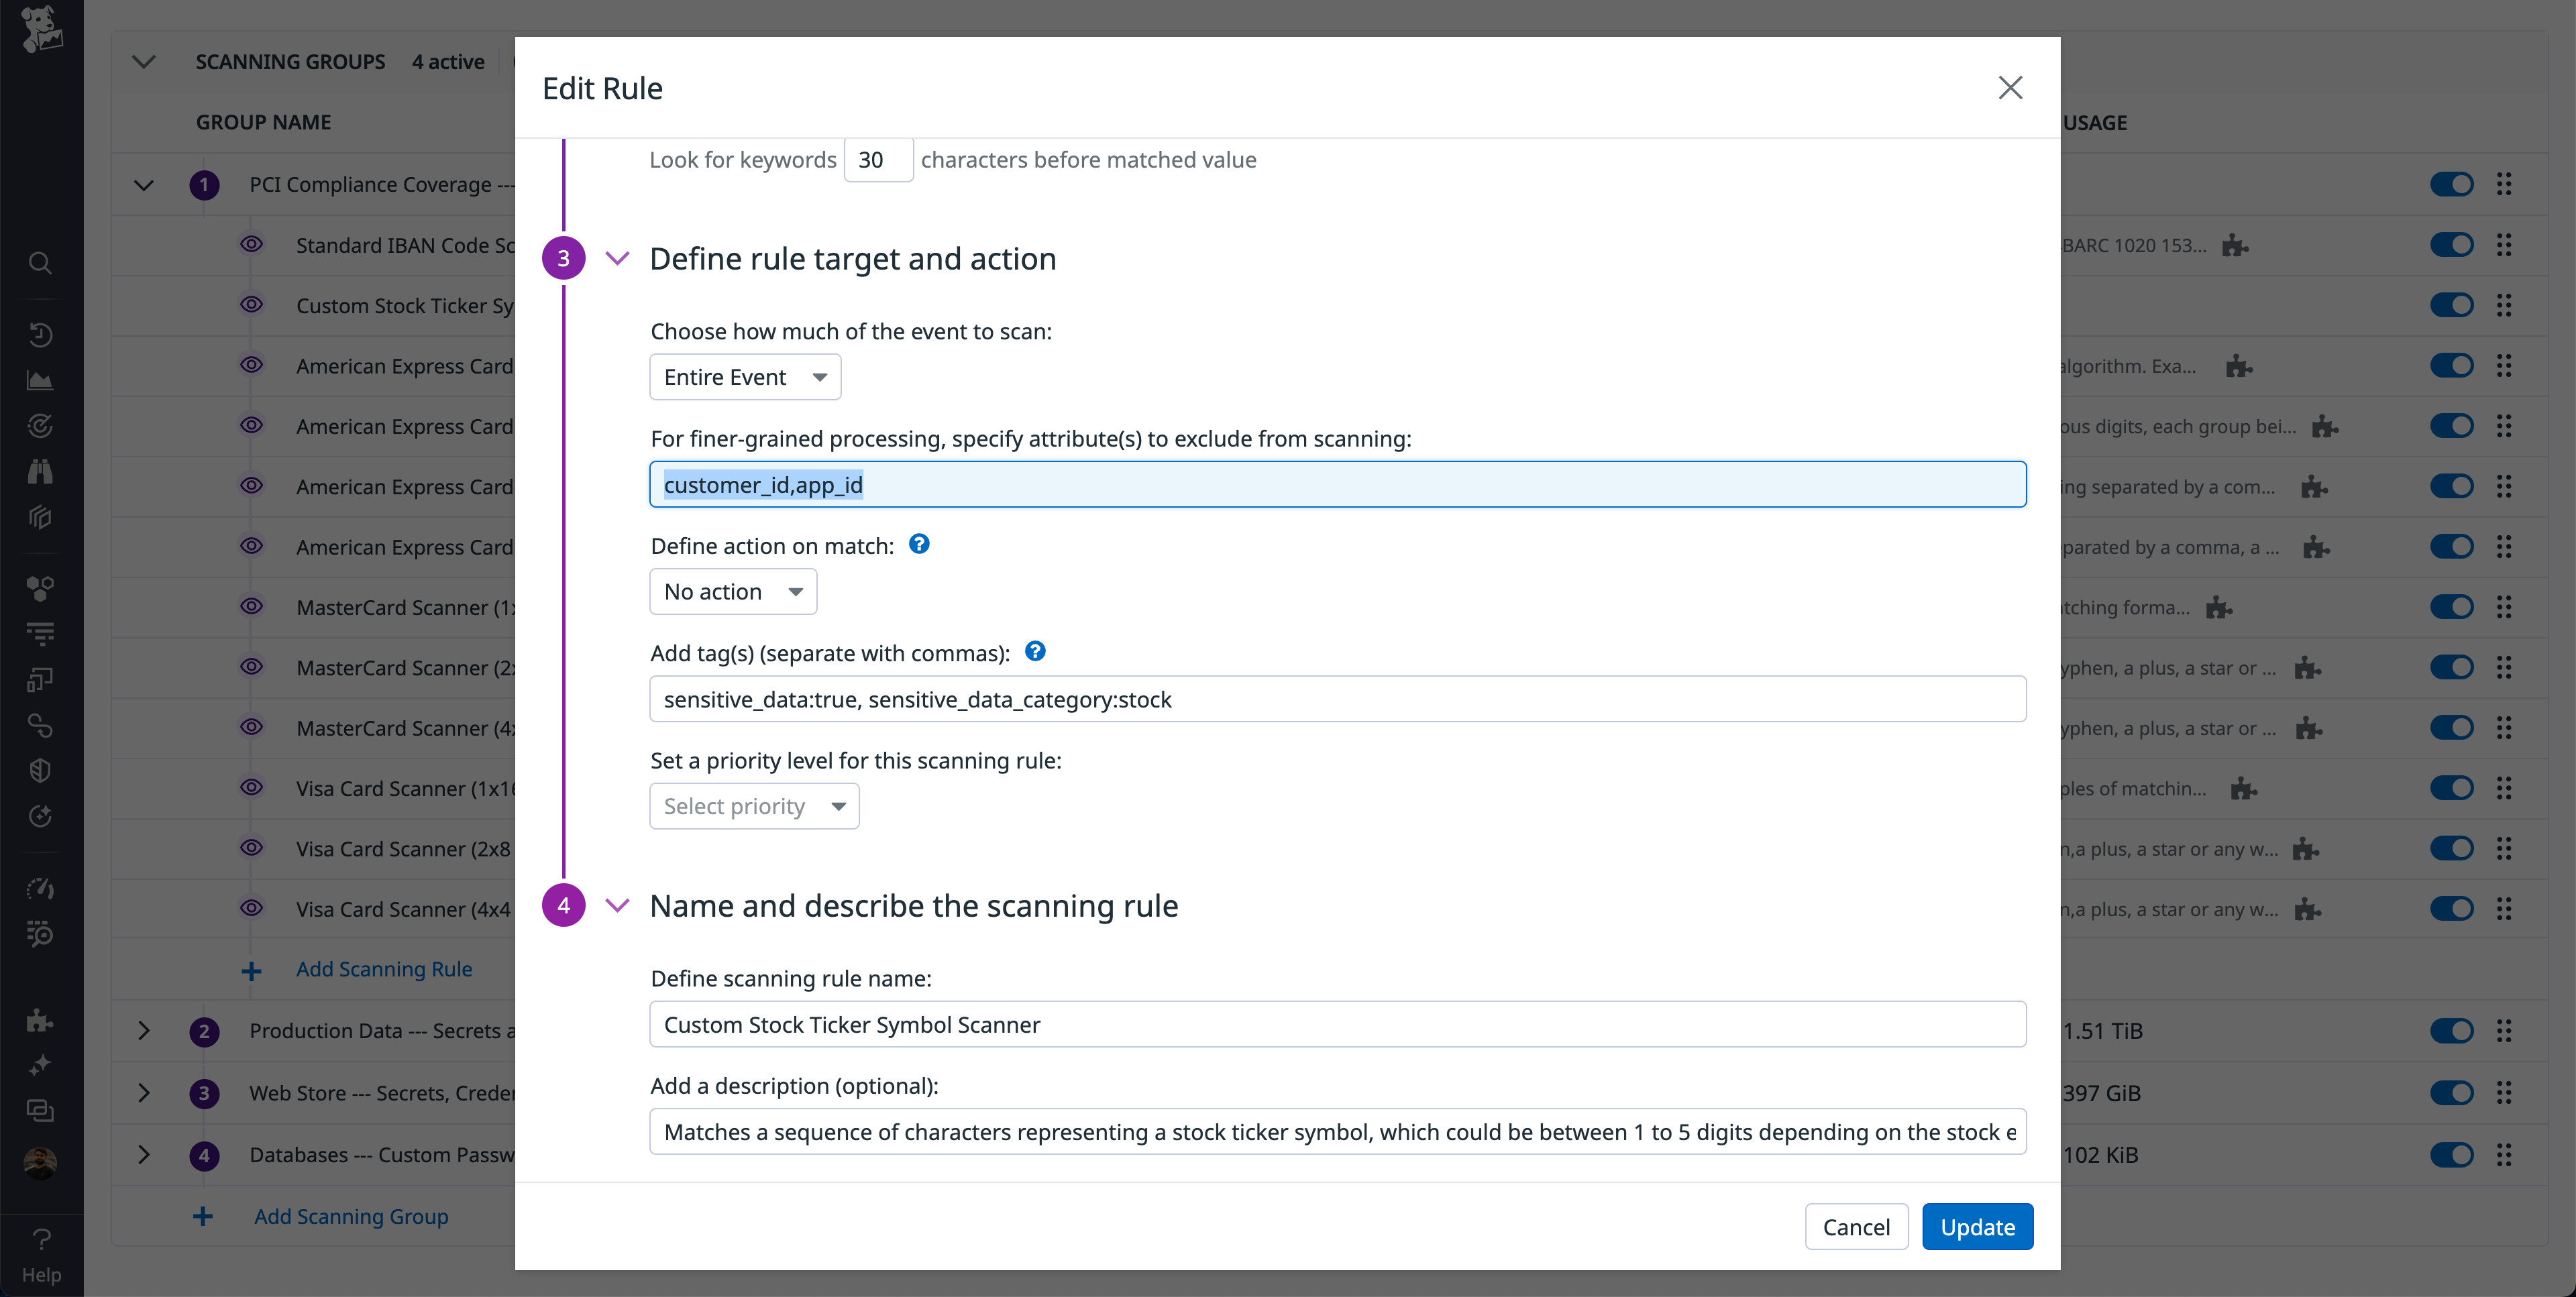The width and height of the screenshot is (2576, 1297).
Task: Open the Watchdog binoculars icon
Action: click(x=40, y=471)
